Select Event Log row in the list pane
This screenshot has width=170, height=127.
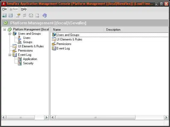tap(109, 48)
